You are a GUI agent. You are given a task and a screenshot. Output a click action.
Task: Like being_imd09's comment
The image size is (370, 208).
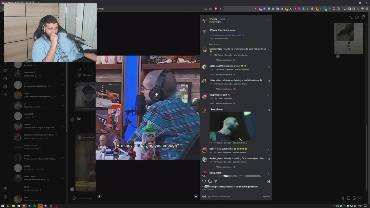tap(269, 174)
